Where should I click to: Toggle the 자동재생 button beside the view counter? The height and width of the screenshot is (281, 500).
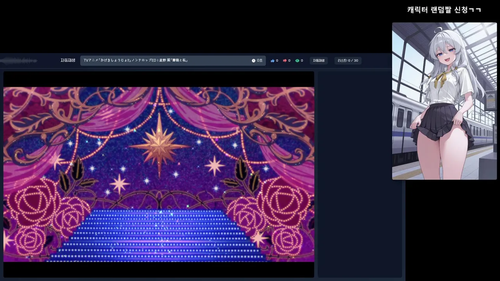coord(319,60)
